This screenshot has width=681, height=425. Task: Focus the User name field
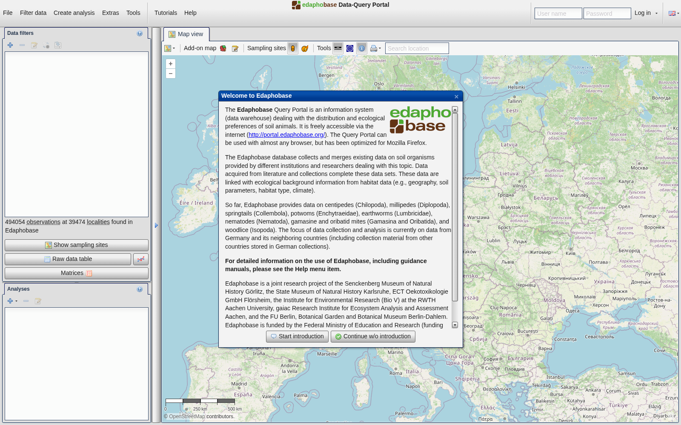point(558,14)
